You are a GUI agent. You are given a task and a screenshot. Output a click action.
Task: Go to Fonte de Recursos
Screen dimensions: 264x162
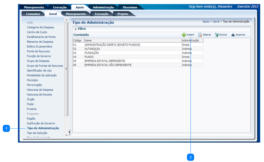point(38,51)
